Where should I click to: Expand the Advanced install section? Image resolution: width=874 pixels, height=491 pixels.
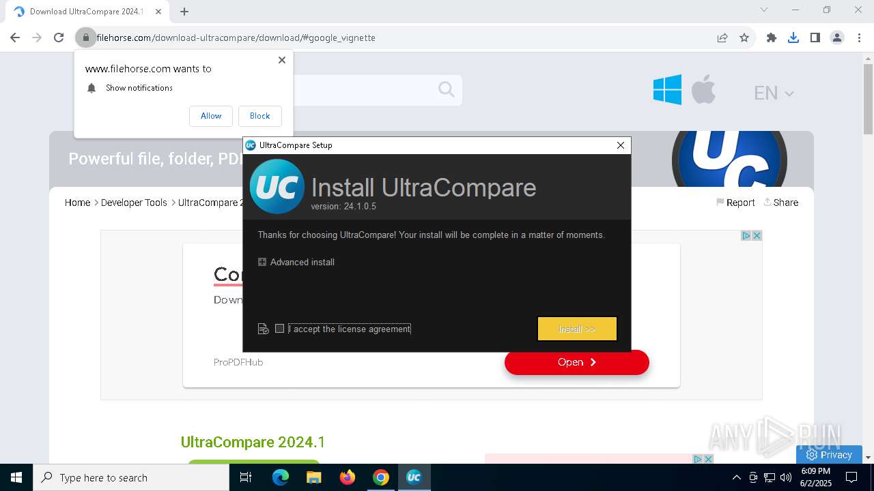[x=296, y=262]
